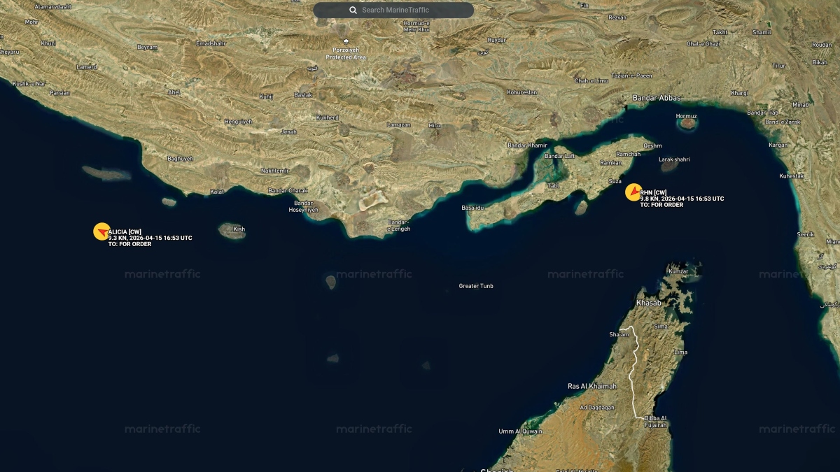Click the Greater Tunb label
This screenshot has height=472, width=840.
pyautogui.click(x=476, y=286)
